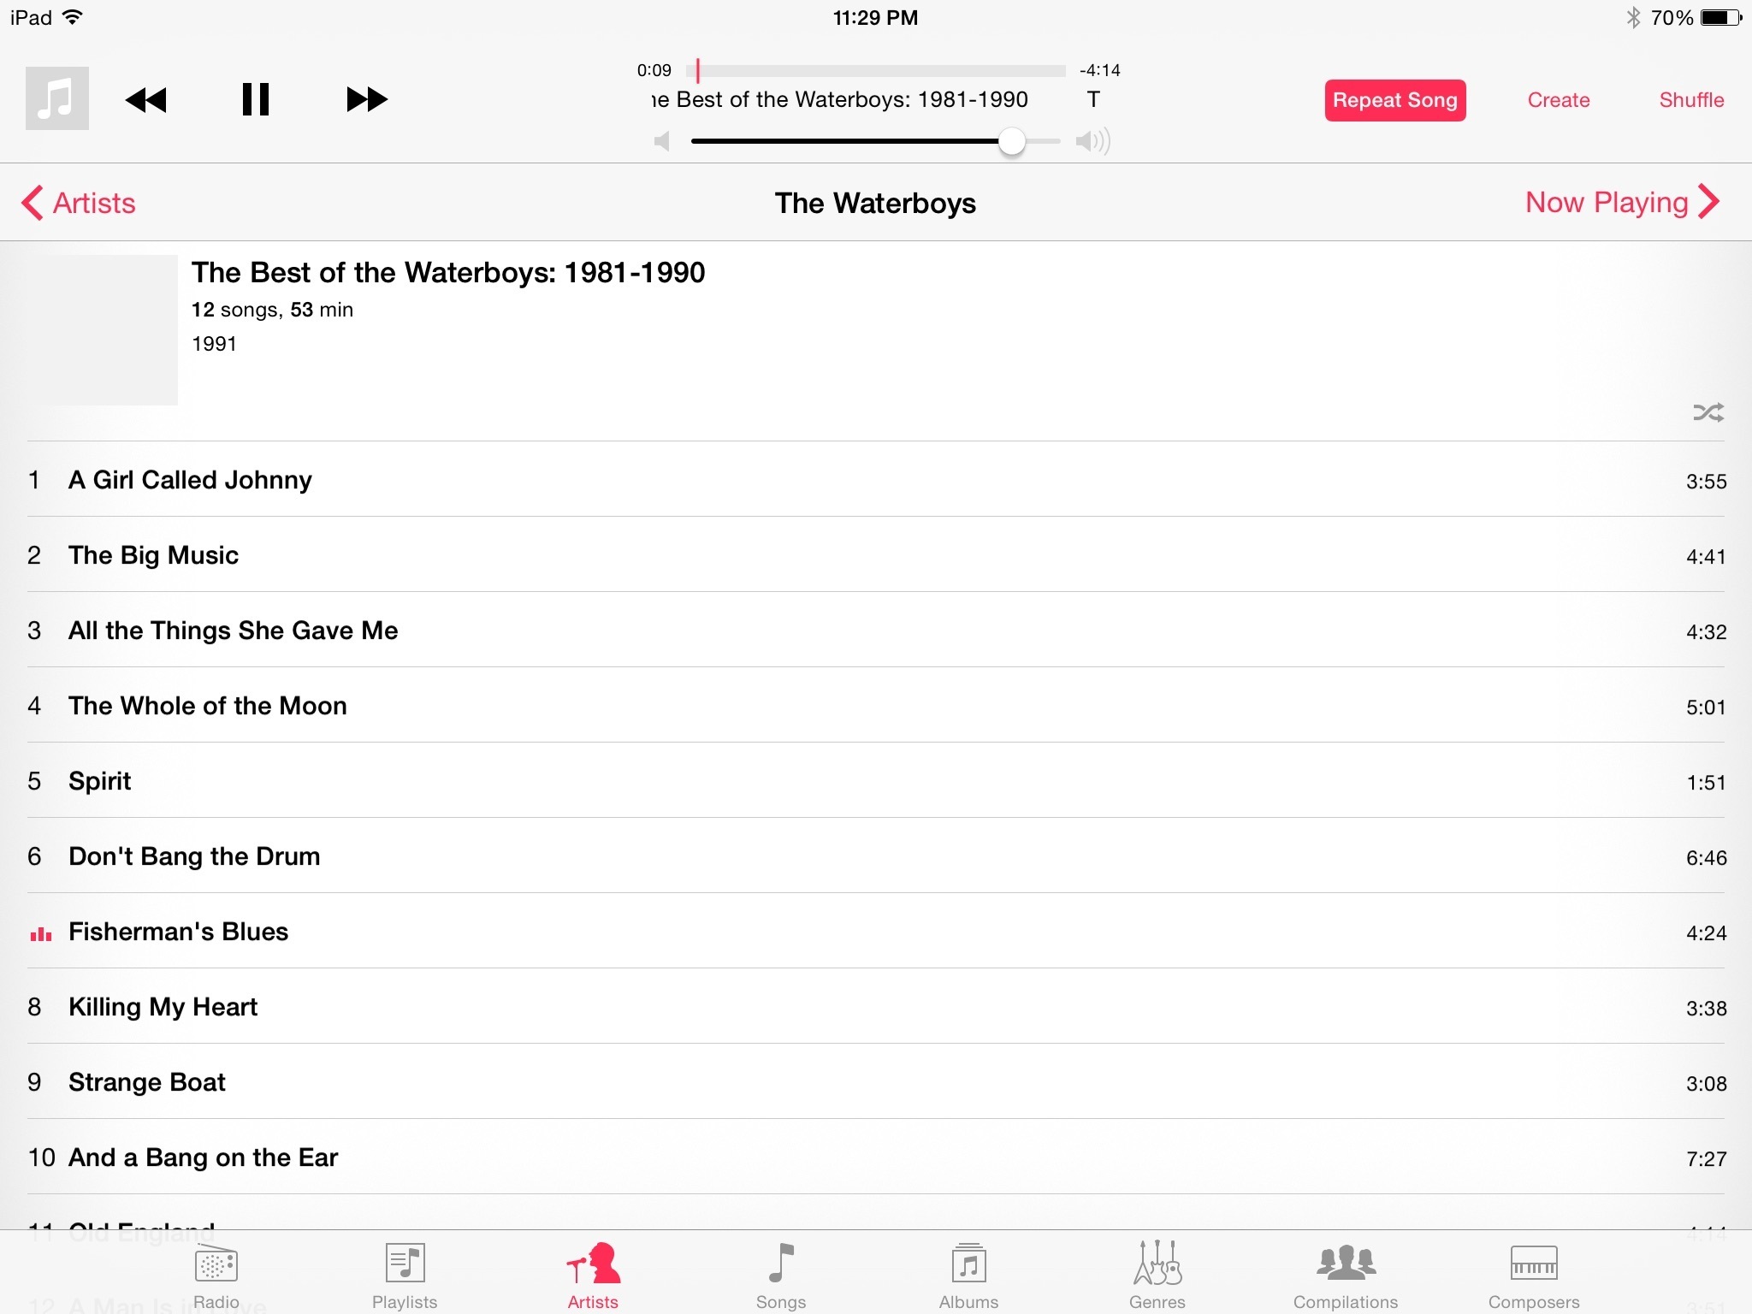The image size is (1752, 1314).
Task: Toggle the Repeat Song button
Action: tap(1395, 100)
